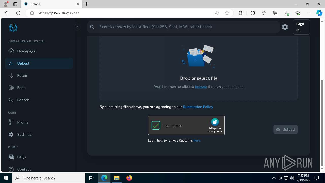Open hCaptcha Privacy link
This screenshot has width=325, height=183.
coord(212,132)
